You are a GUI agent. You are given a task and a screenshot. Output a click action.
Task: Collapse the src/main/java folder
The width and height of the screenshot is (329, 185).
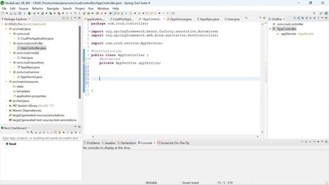(x=6, y=29)
